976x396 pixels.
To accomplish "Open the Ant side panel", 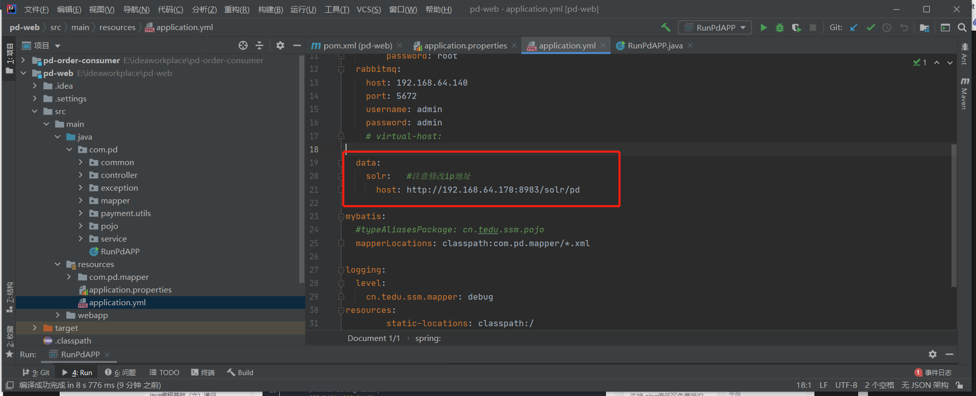I will point(964,54).
